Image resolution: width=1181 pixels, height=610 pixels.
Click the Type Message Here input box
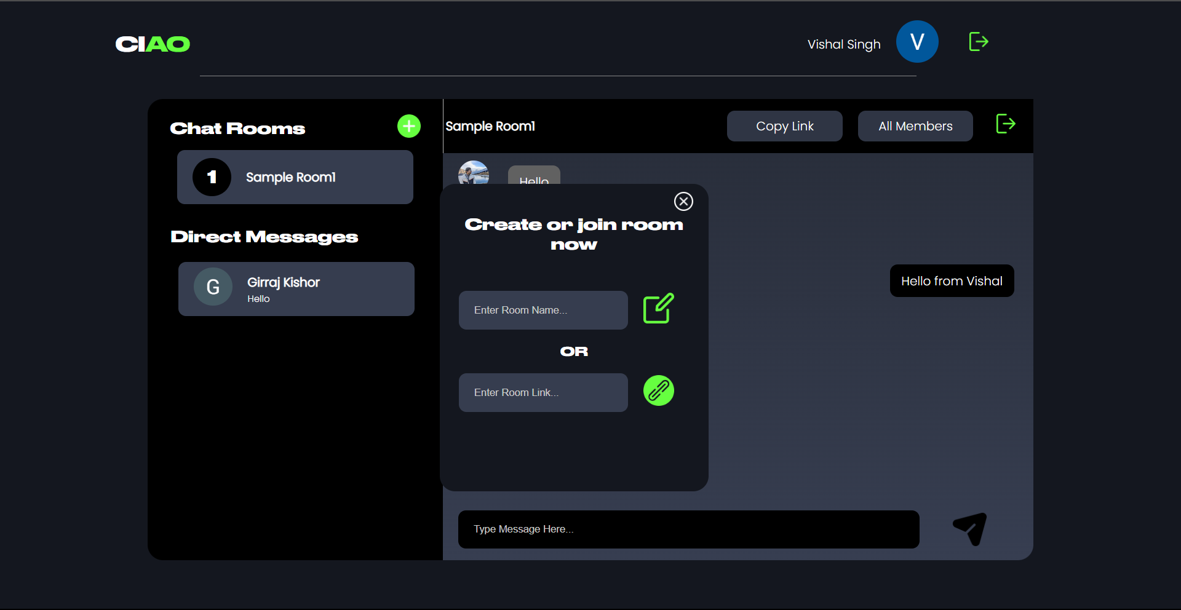pos(688,529)
